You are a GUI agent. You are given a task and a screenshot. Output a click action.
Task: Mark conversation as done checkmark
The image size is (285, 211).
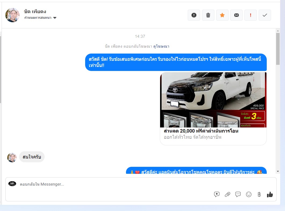tap(265, 15)
